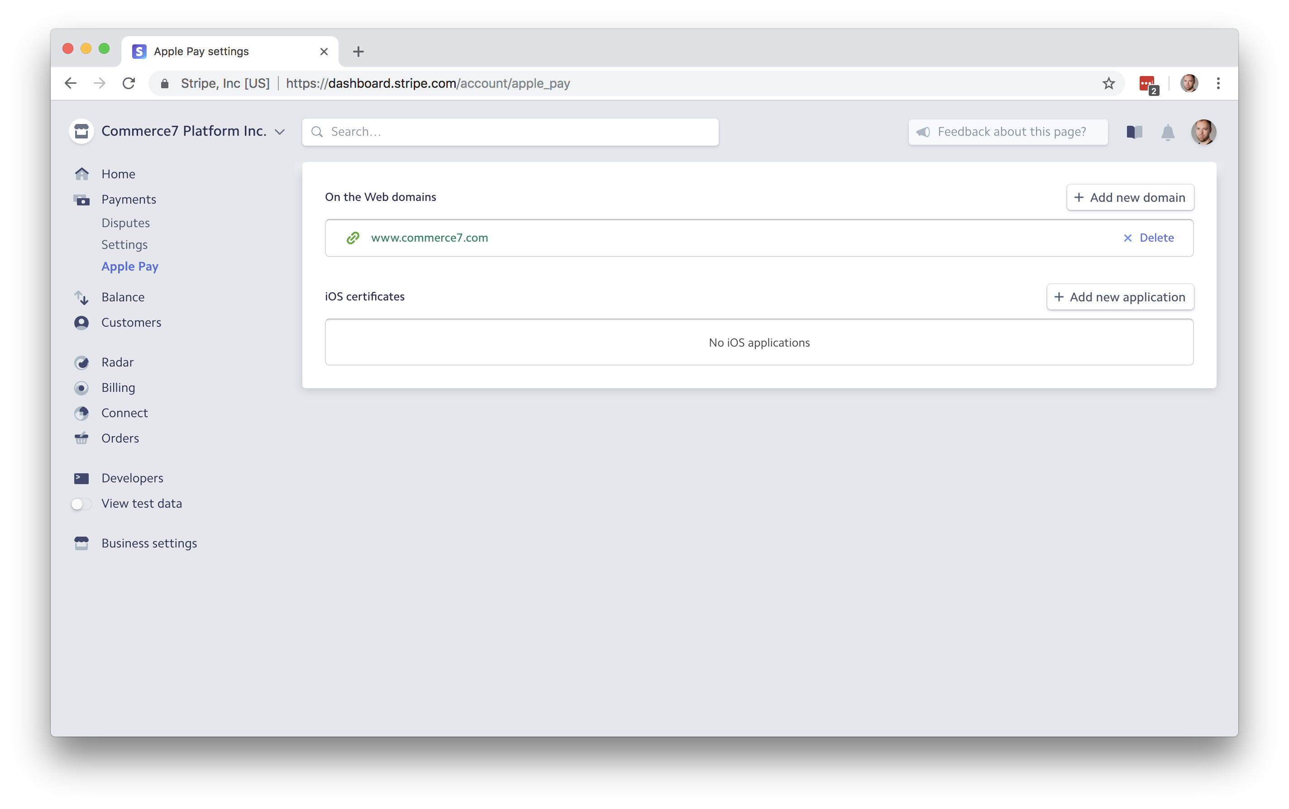Click the green link icon beside www.commerce7.com

click(x=353, y=238)
